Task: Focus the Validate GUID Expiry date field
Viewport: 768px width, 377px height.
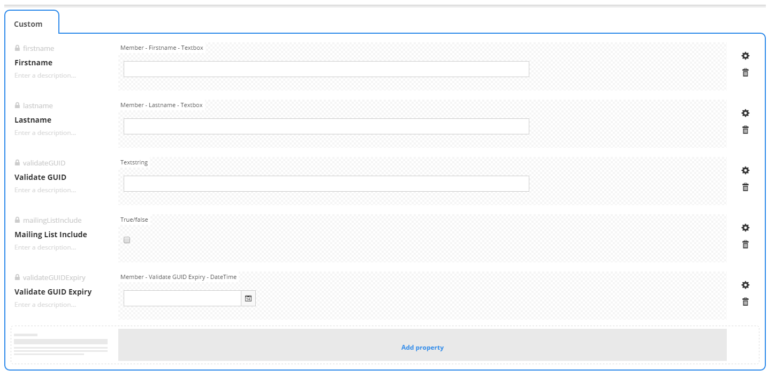Action: pos(183,298)
